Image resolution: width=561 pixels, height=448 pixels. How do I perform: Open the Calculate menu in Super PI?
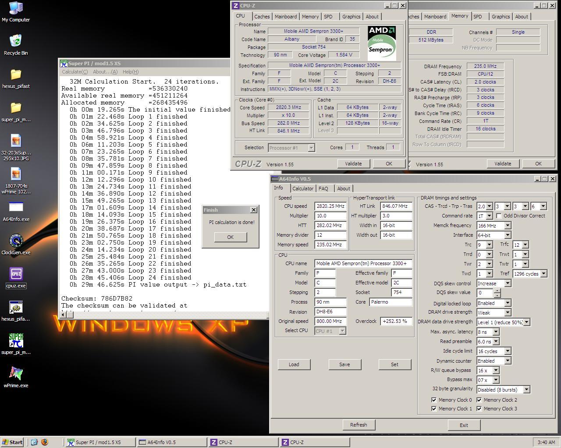75,72
